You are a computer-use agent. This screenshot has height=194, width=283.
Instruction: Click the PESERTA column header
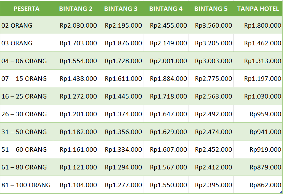(27, 9)
